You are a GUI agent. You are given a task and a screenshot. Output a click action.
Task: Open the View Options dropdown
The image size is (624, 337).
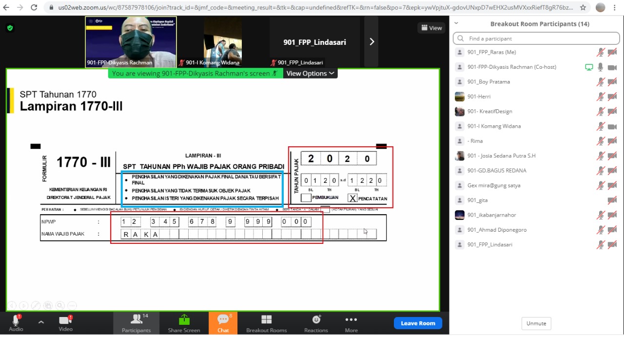point(311,73)
